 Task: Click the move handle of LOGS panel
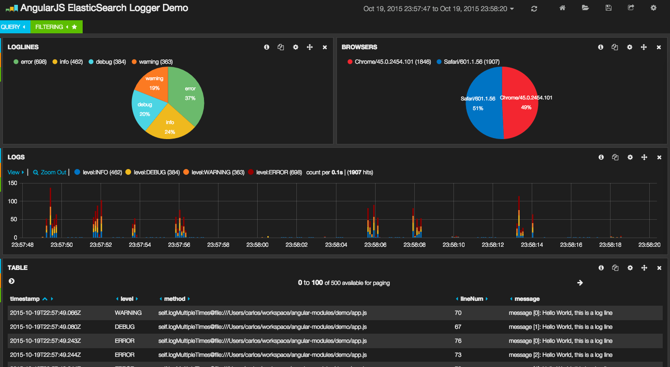[644, 157]
